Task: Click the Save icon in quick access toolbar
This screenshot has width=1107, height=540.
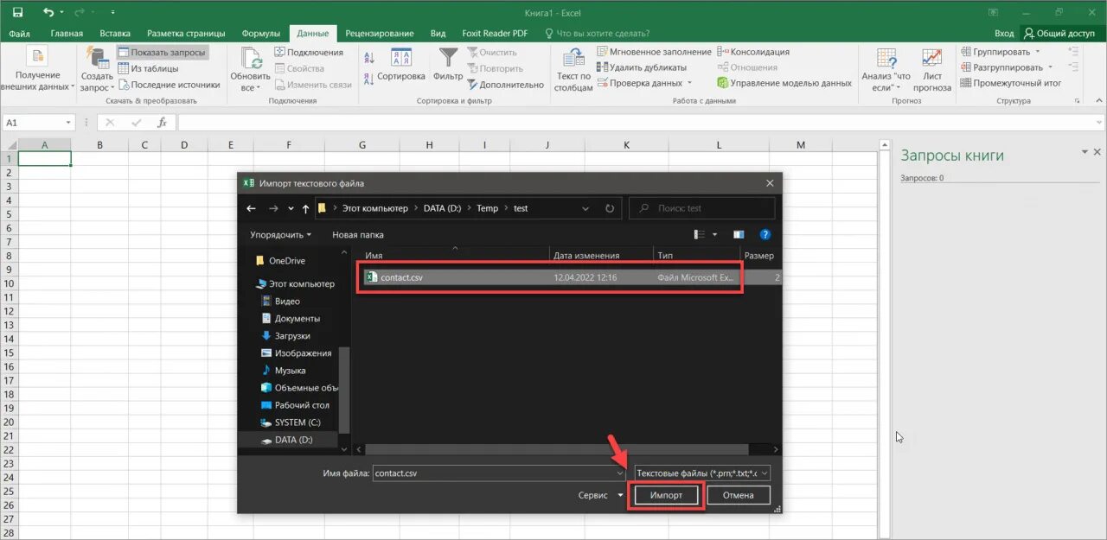Action: (17, 13)
